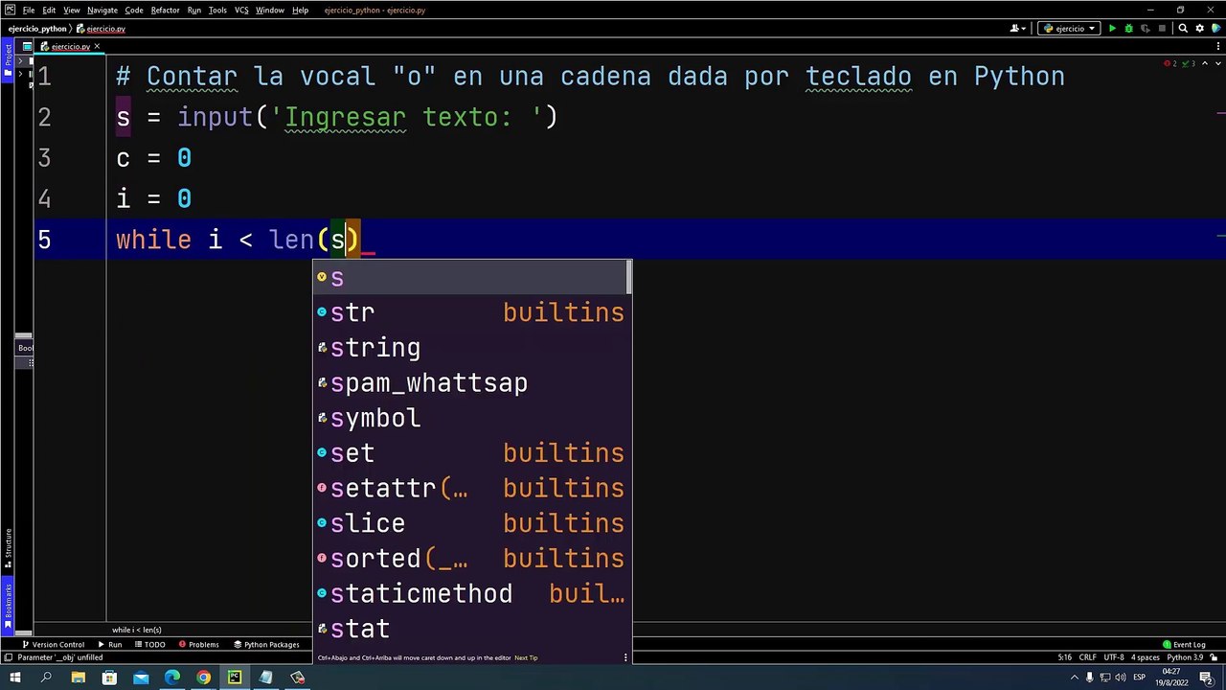Open the Edit menu
1226x690 pixels.
49,10
